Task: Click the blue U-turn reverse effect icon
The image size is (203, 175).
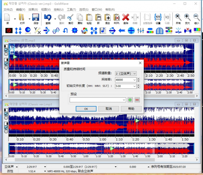Action: click(65, 31)
